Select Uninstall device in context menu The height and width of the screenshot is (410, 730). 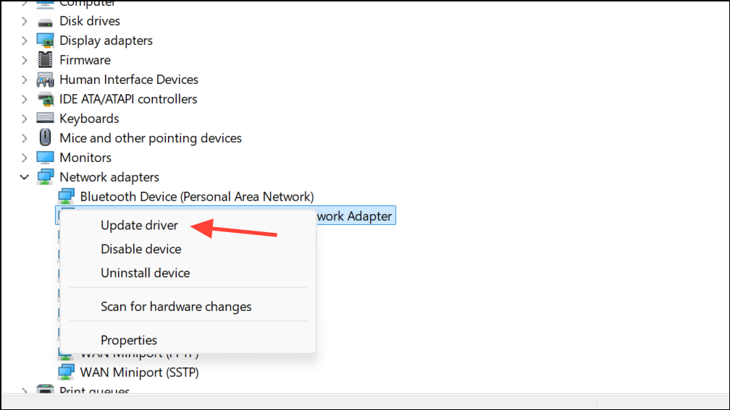(146, 273)
